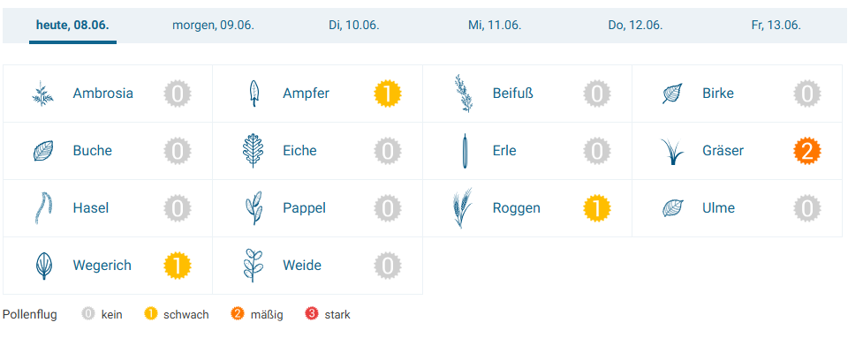Switch to the morgen, 09.06. tab

click(x=213, y=26)
